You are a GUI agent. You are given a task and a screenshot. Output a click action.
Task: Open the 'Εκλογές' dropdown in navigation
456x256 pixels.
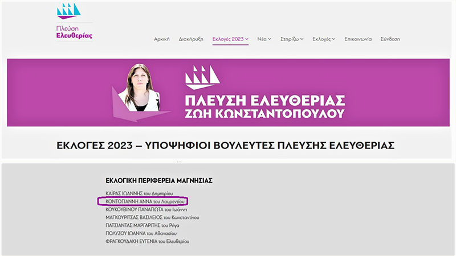(x=324, y=39)
